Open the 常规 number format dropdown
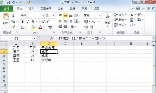Image resolution: width=156 pixels, height=93 pixels. tap(100, 16)
